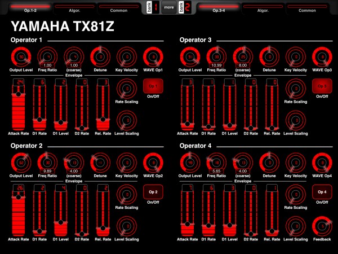Viewport: 338px width, 254px height.
Task: Click Operator 1 Detune knob
Action: 100,57
